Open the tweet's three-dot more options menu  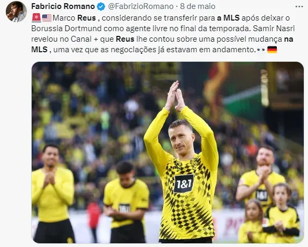point(299,7)
